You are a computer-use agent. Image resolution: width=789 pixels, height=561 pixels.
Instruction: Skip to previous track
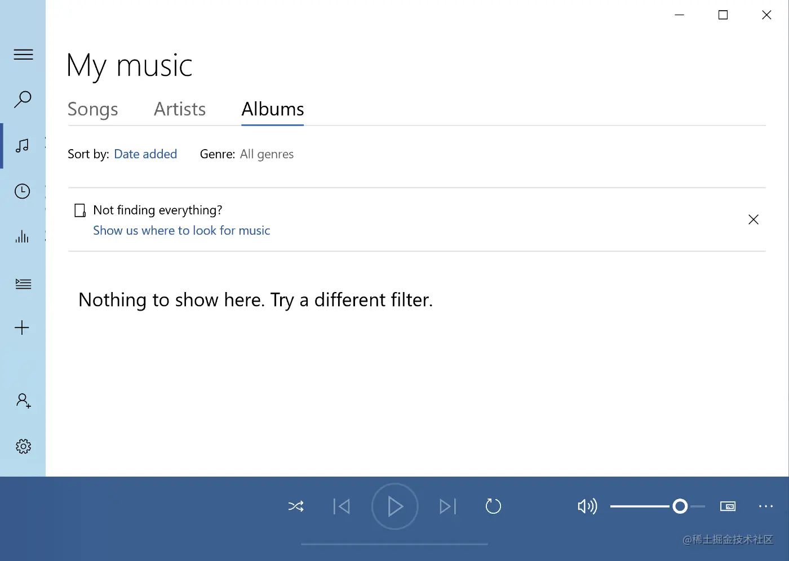pyautogui.click(x=342, y=506)
